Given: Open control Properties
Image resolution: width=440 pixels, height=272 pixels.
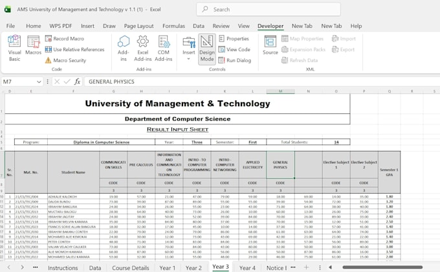Looking at the screenshot, I should pos(234,38).
